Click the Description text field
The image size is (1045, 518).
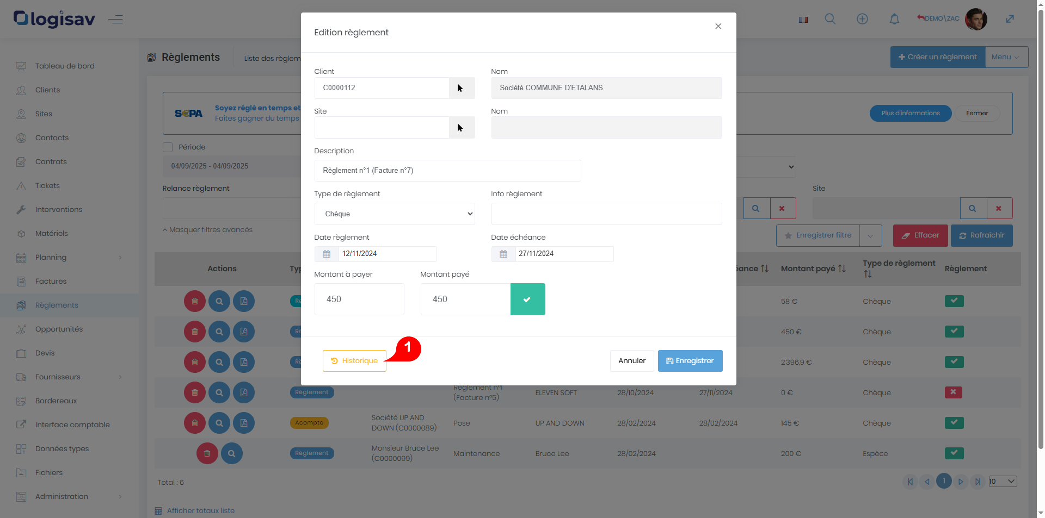447,171
